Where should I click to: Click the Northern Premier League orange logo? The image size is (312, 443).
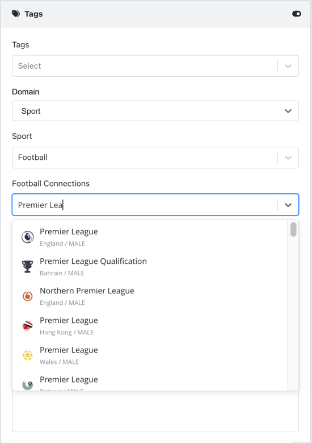click(x=28, y=296)
